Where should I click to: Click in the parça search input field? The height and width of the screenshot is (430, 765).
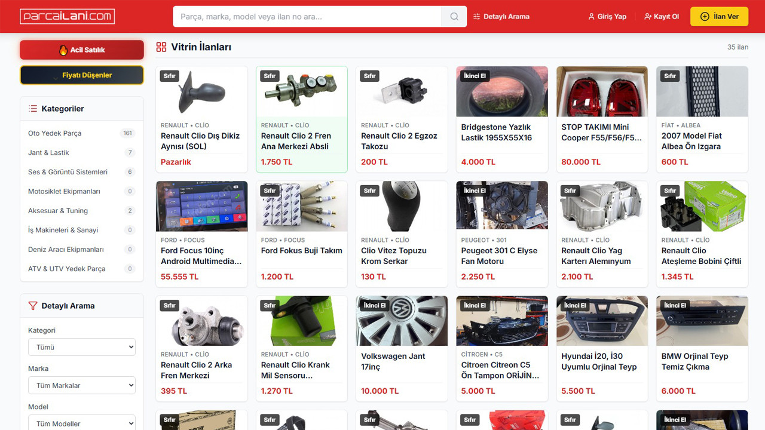(307, 17)
